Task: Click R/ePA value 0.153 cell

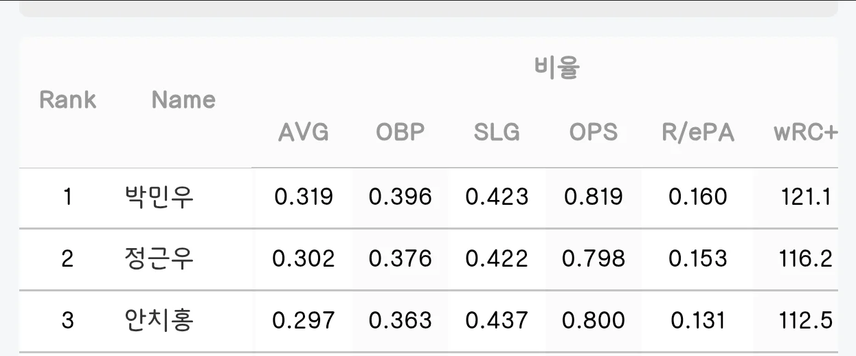Action: pyautogui.click(x=698, y=259)
